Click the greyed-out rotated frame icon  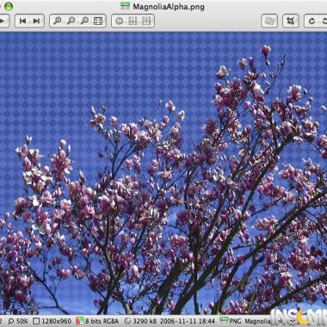[269, 21]
